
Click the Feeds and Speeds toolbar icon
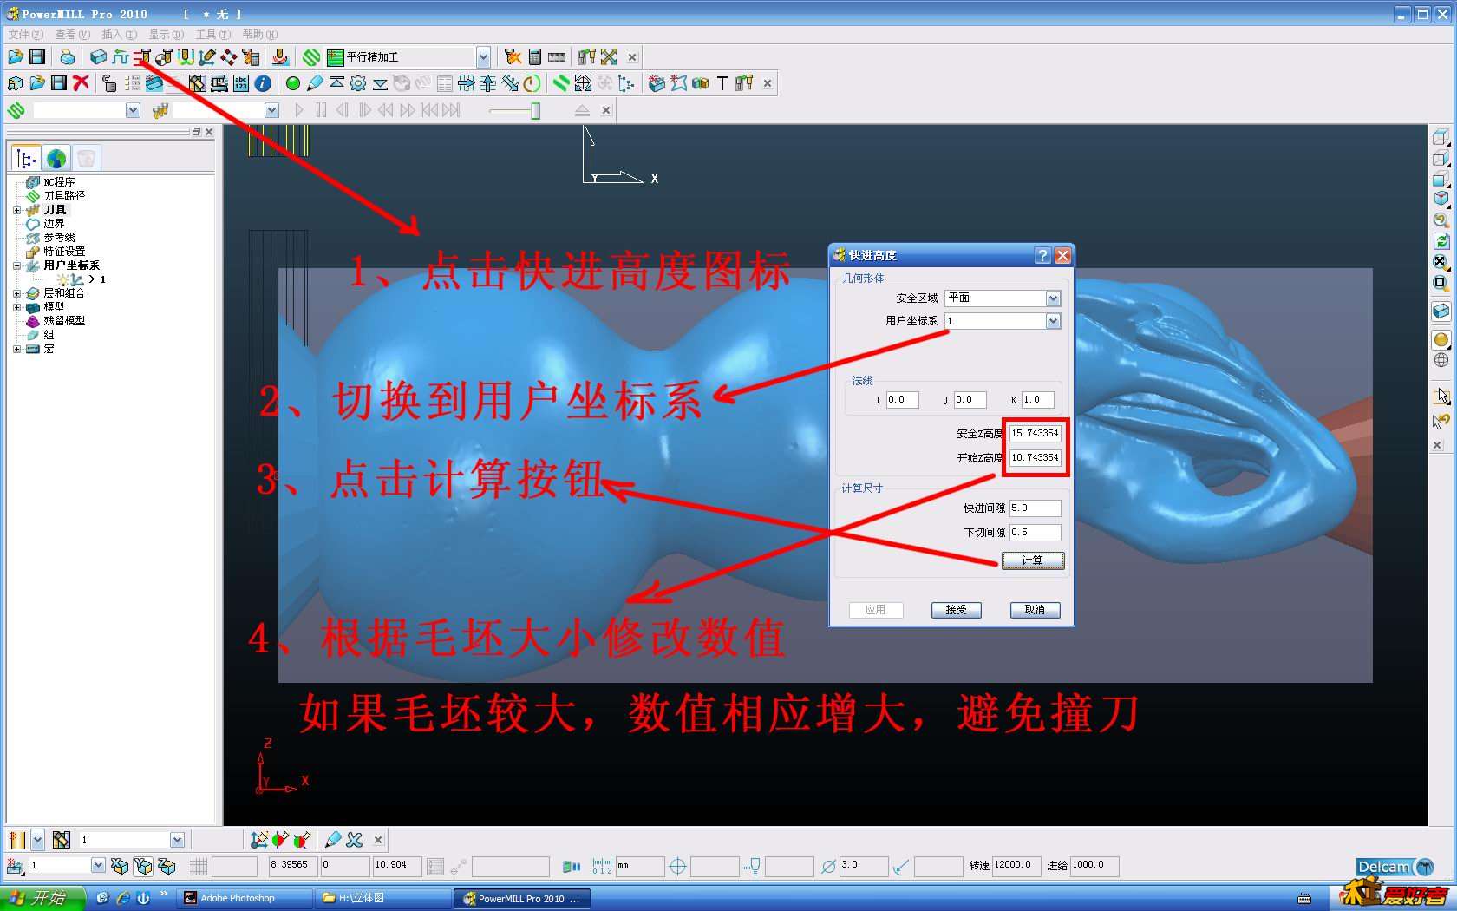(121, 57)
